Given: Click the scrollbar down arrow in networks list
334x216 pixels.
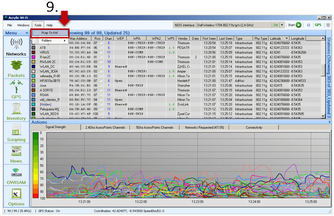Looking at the screenshot, I should (323, 116).
